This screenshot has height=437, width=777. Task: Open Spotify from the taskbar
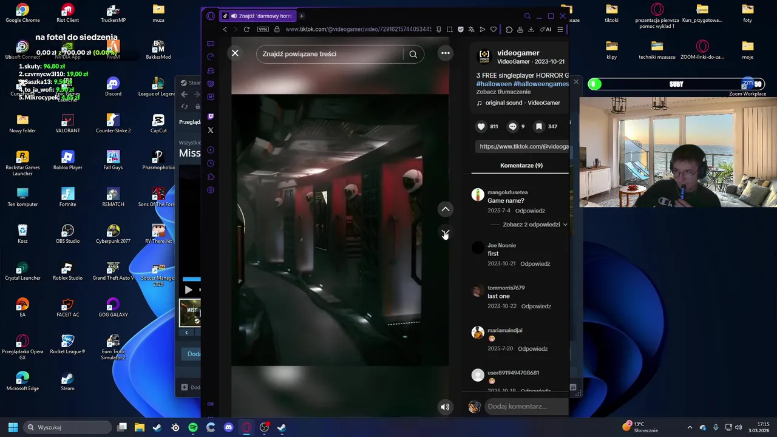(193, 427)
